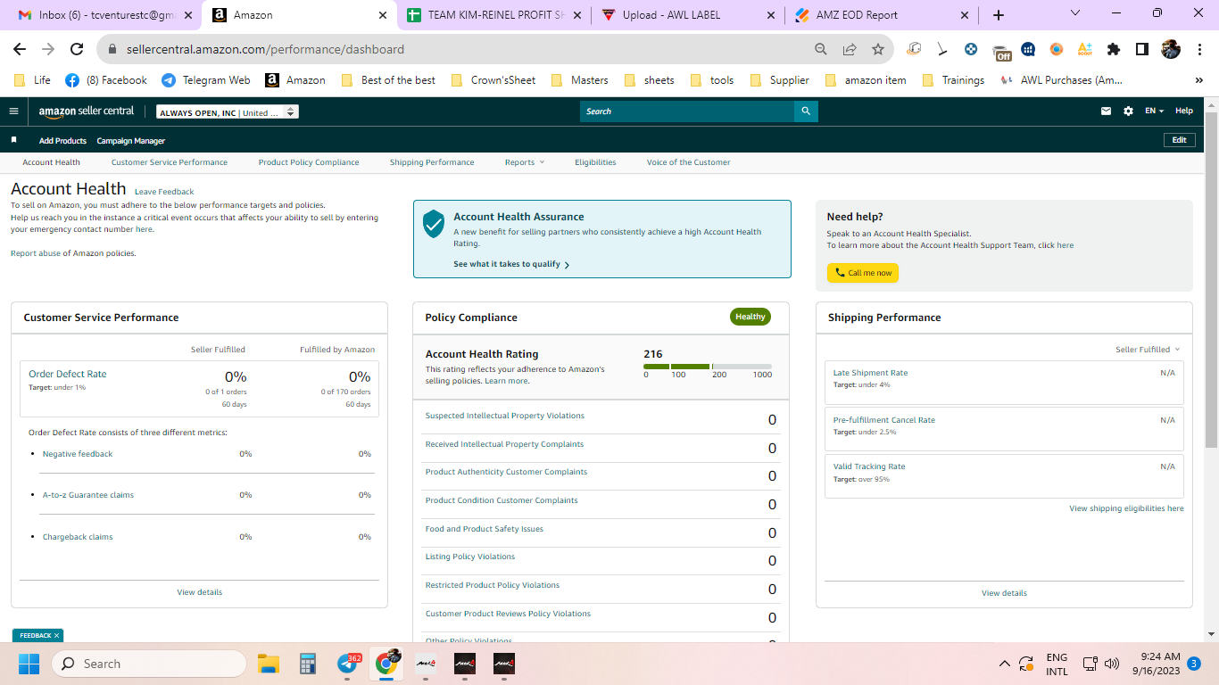Go back using the browser back arrow

(x=20, y=49)
